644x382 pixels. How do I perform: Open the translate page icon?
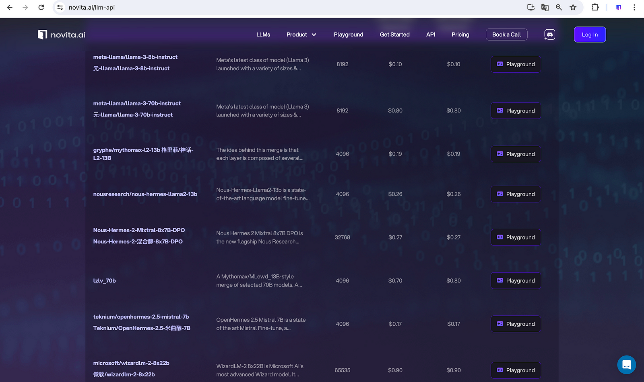(x=545, y=7)
